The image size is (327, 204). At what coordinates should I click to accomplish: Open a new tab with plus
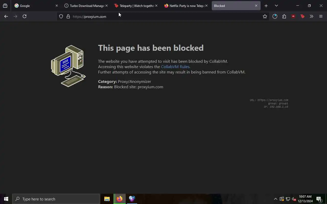click(266, 6)
